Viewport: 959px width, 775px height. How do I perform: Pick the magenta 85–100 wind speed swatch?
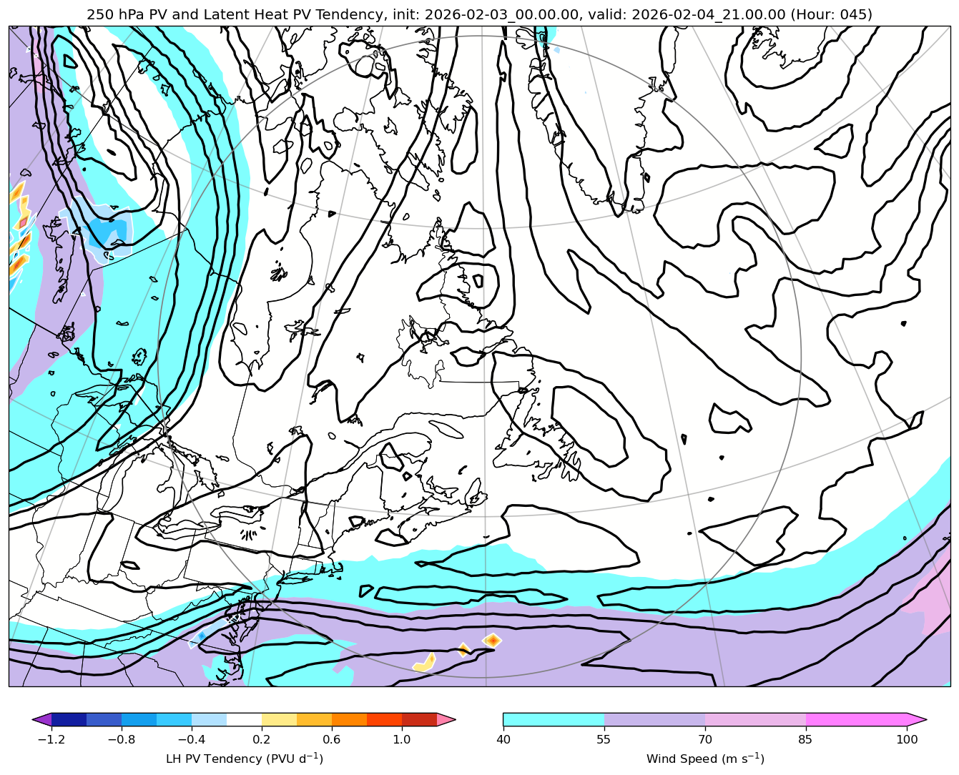tap(856, 719)
